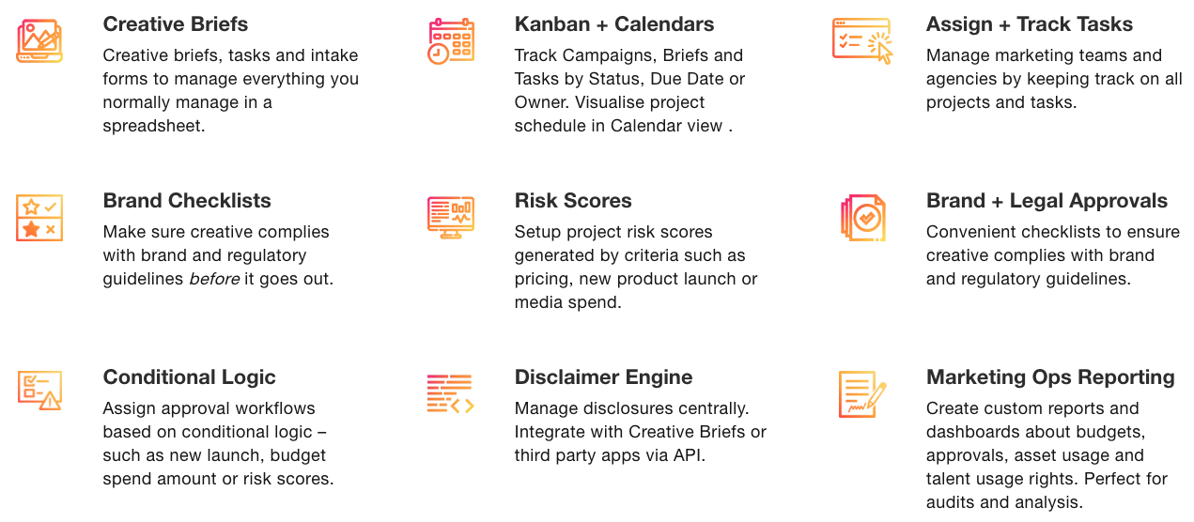Click the Risk Scores monitor icon
Screen dimensions: 1194x522
[x=451, y=217]
